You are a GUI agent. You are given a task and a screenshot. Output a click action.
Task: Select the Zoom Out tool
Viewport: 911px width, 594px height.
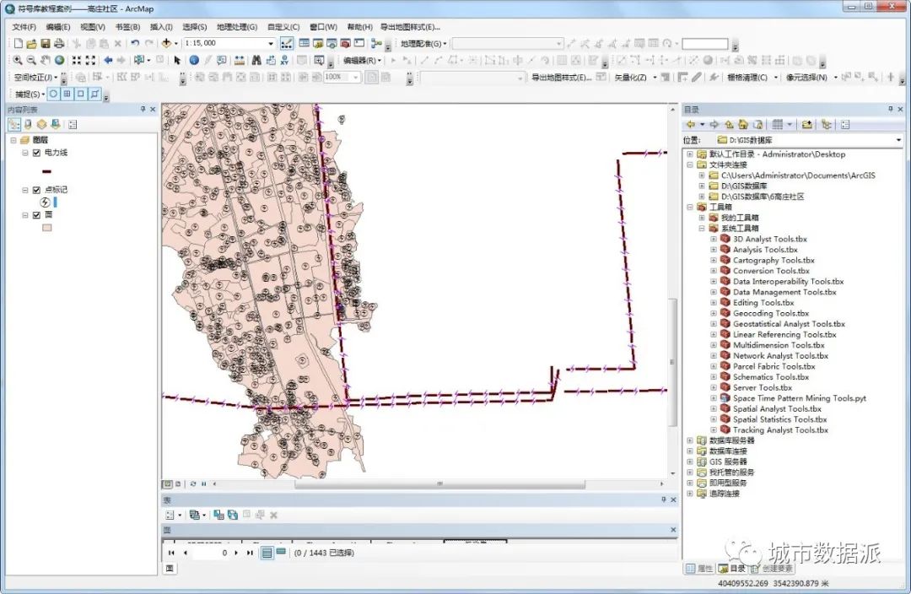pyautogui.click(x=31, y=60)
